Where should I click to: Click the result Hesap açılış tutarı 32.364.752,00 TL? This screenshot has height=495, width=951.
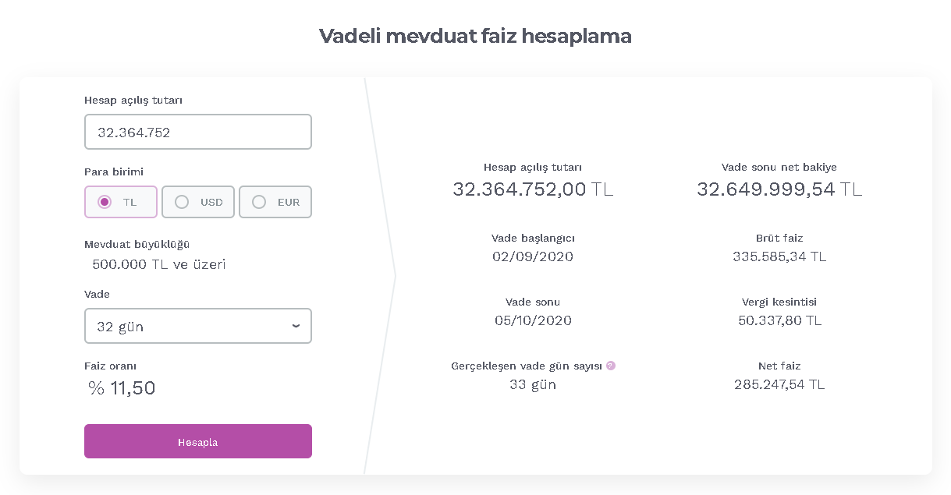tap(533, 189)
